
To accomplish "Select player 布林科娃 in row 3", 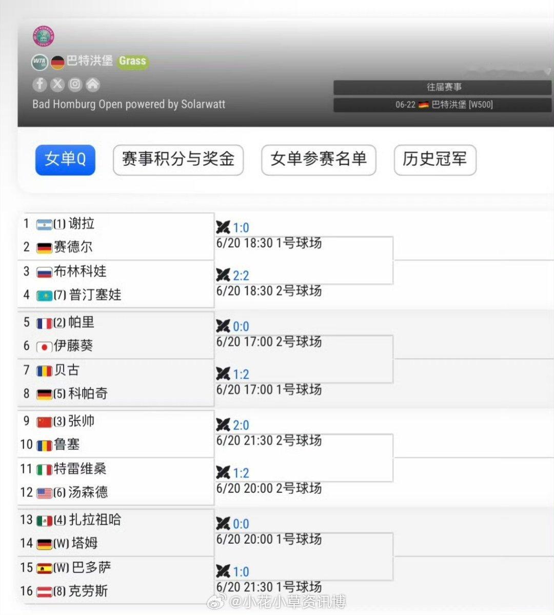I will point(80,271).
